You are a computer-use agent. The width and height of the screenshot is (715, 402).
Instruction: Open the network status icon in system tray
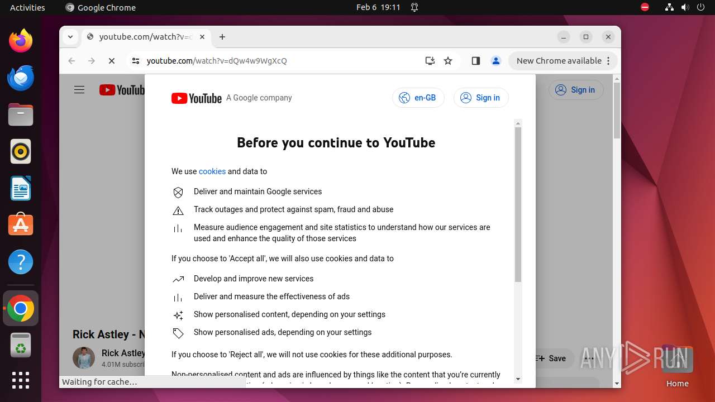tap(670, 7)
